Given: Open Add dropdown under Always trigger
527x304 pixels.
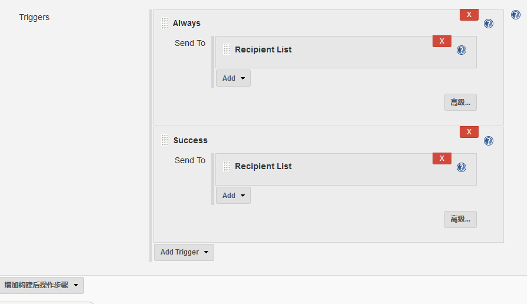Looking at the screenshot, I should tap(233, 78).
